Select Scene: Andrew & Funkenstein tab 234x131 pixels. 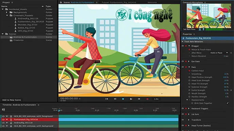79,2
